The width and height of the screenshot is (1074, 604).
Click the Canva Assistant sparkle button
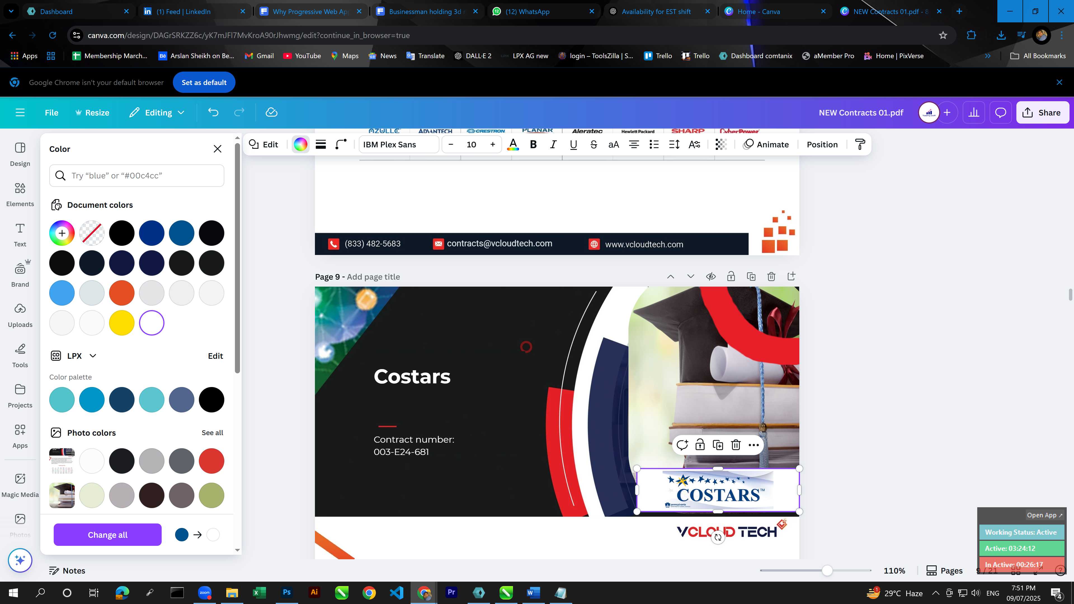[20, 560]
